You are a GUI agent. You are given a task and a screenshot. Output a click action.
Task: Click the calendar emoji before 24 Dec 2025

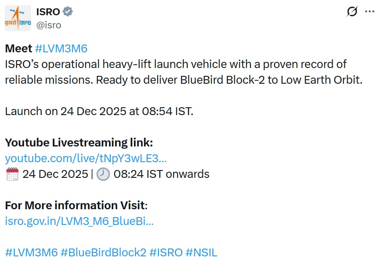point(12,174)
